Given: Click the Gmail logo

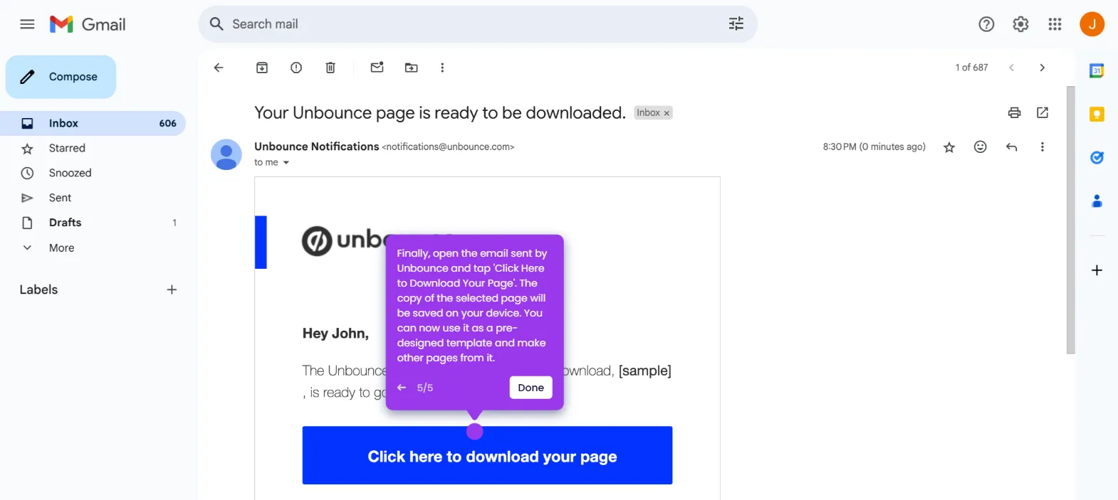Looking at the screenshot, I should tap(88, 24).
